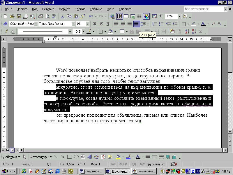Apply the highlight color marker

(193, 24)
